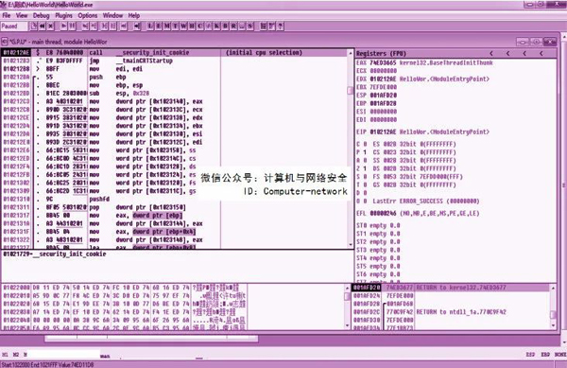Show Threads with the T icon
Screen dimensions: 567x368
[x=176, y=26]
